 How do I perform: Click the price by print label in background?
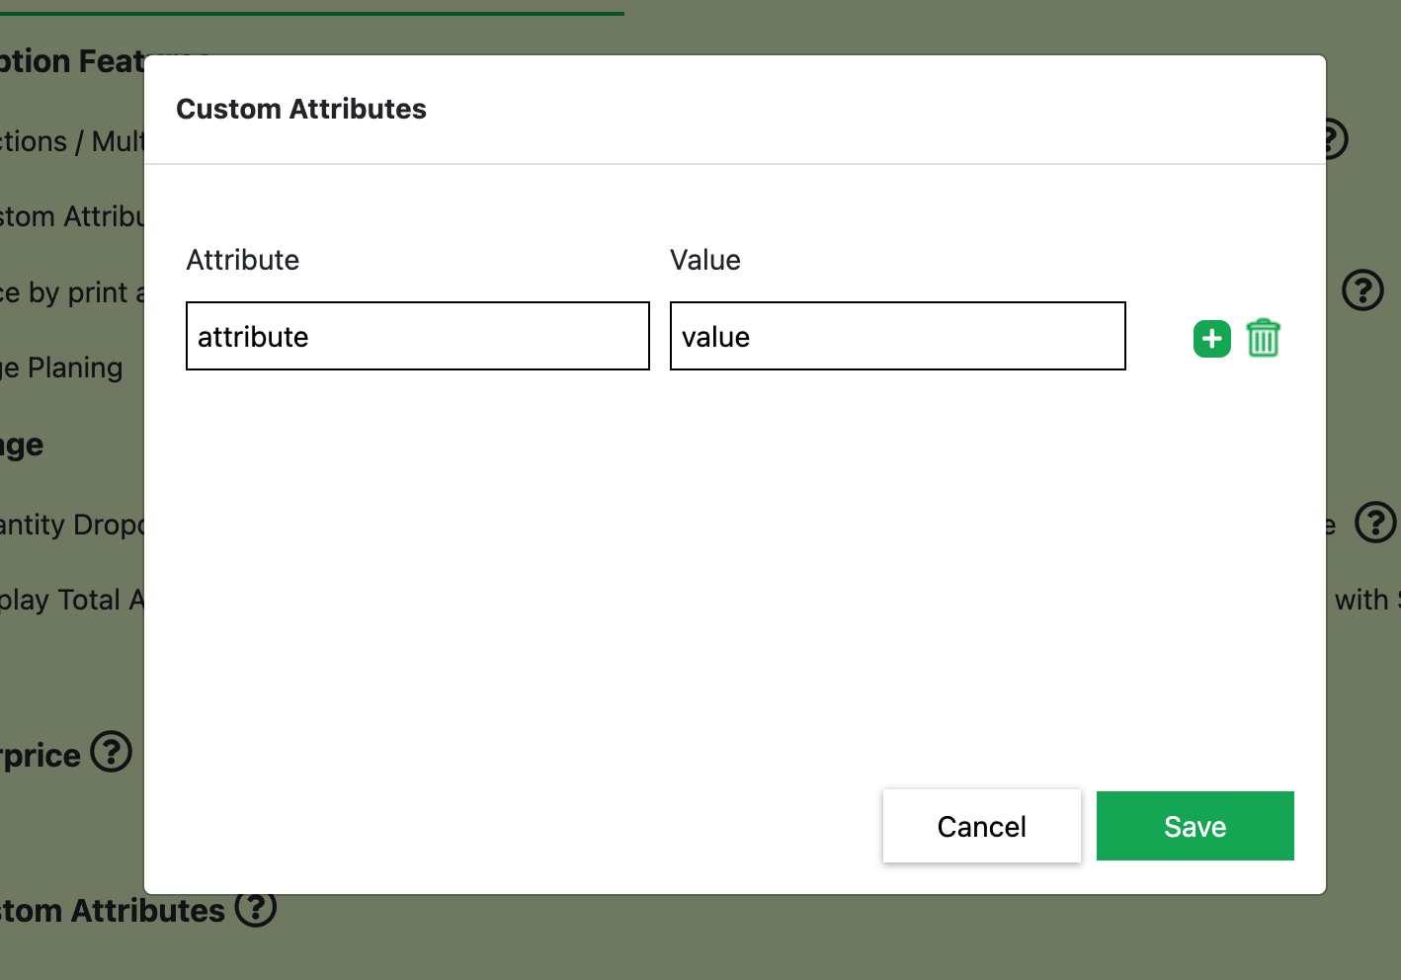71,293
